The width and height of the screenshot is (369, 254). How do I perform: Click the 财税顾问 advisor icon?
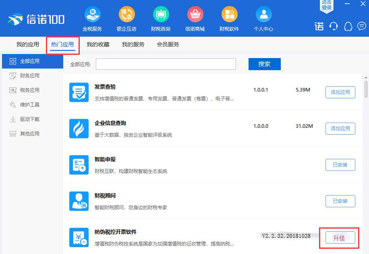(x=79, y=201)
